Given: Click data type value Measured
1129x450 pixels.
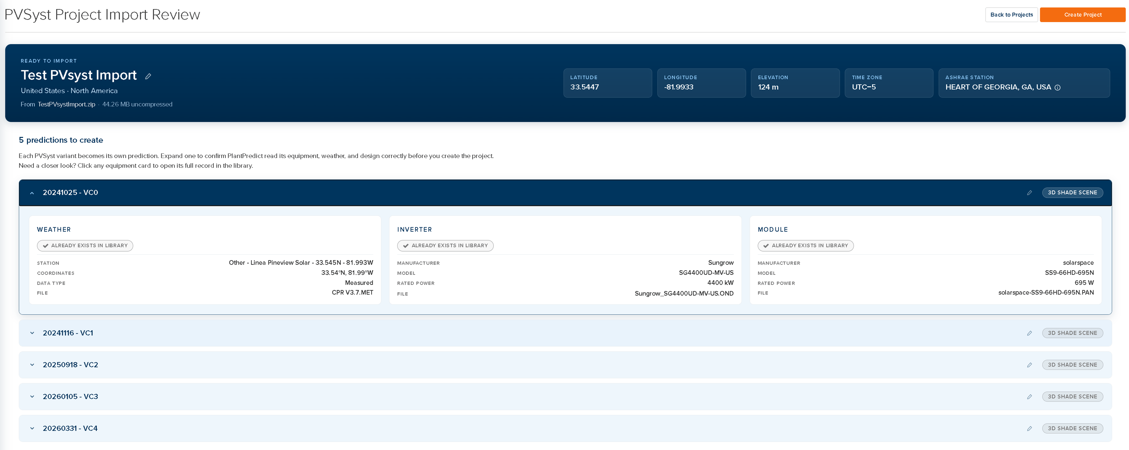Looking at the screenshot, I should click(x=359, y=283).
